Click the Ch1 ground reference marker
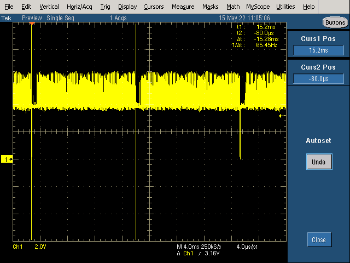The height and width of the screenshot is (263, 350). click(7, 159)
